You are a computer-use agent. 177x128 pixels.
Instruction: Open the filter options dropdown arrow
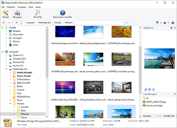click(161, 23)
